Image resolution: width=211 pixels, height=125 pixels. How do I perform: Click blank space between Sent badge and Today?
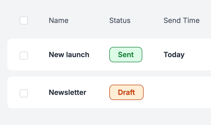[153, 55]
